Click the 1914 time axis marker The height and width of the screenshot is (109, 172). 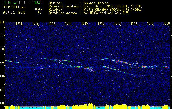(68, 23)
